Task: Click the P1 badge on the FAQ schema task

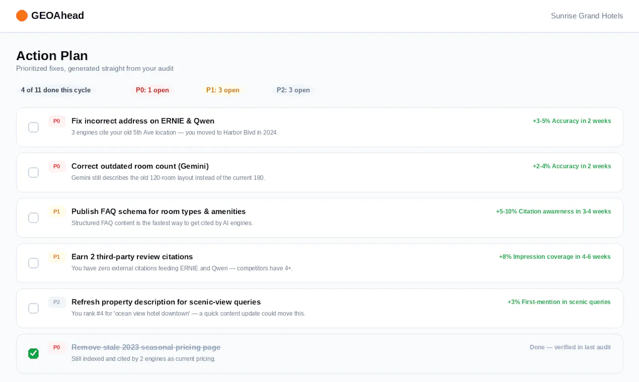Action: 57,212
